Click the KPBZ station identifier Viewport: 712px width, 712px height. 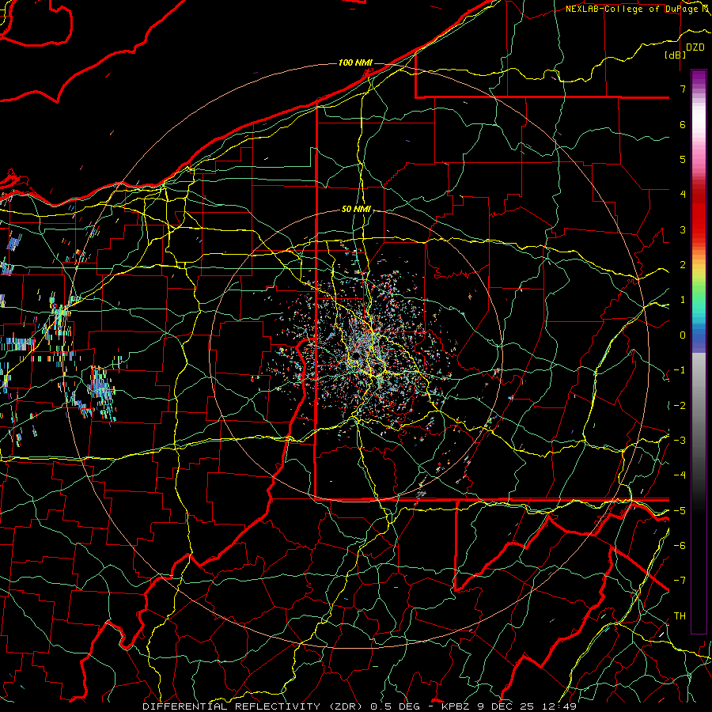(457, 706)
